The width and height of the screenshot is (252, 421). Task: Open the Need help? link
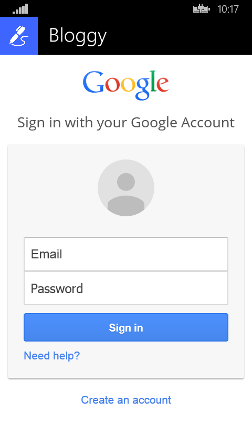tap(52, 356)
